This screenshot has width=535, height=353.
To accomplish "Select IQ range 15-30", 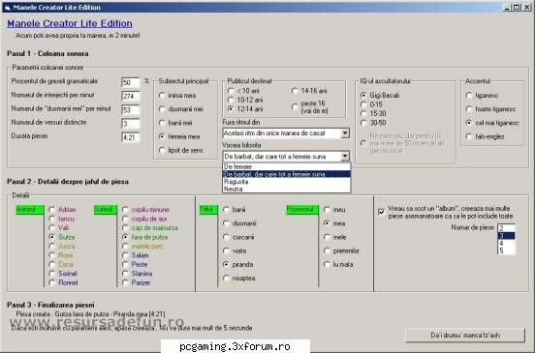I will tap(363, 113).
